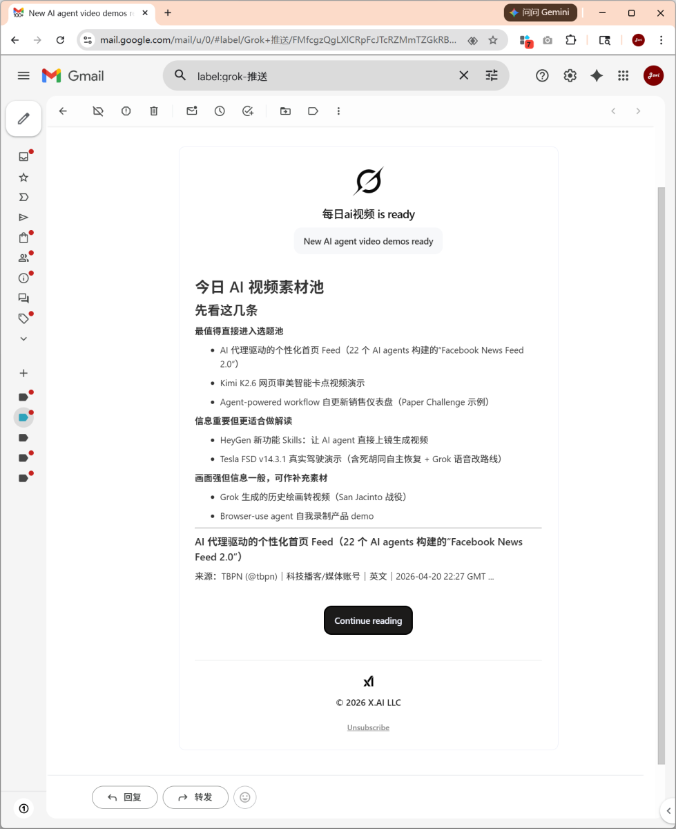Close the 'New AI agent video demos' tab
The height and width of the screenshot is (829, 676).
144,12
